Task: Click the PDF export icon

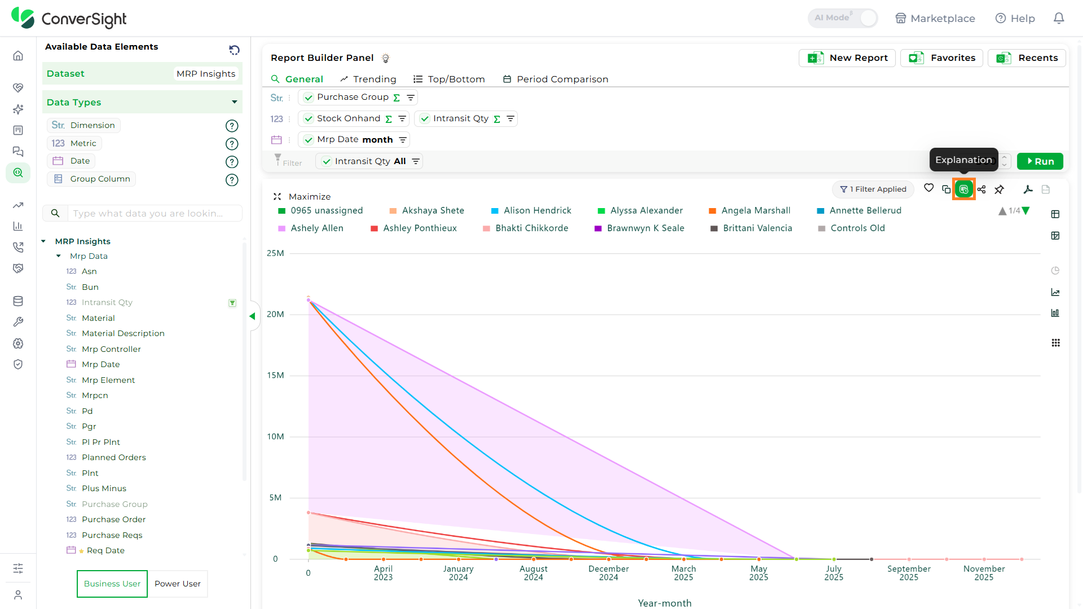Action: click(x=1028, y=189)
